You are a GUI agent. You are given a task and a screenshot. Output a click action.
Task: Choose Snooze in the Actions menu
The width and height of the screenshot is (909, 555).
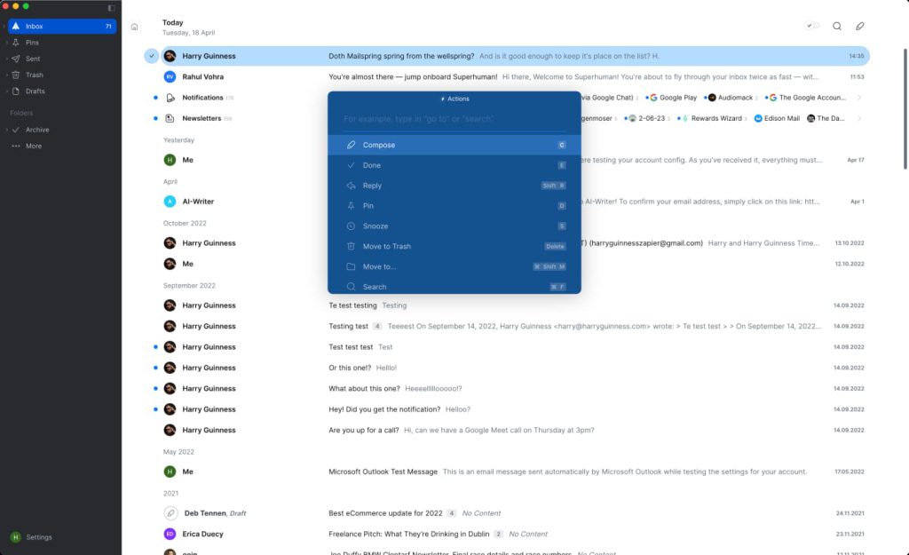click(454, 226)
